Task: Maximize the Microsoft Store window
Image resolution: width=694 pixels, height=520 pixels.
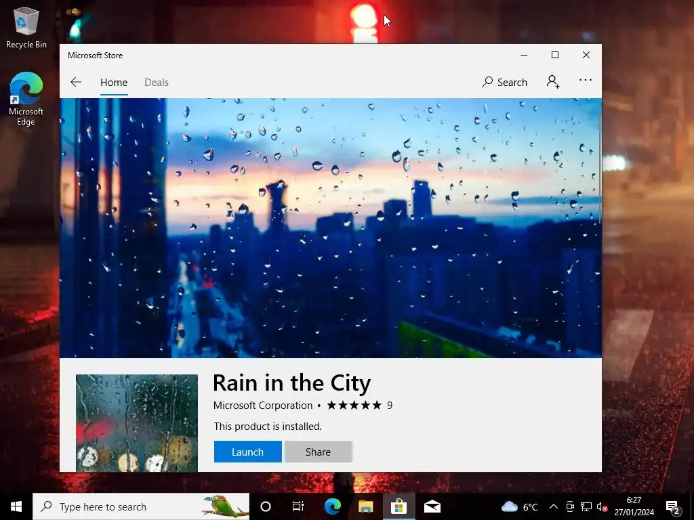Action: 555,55
